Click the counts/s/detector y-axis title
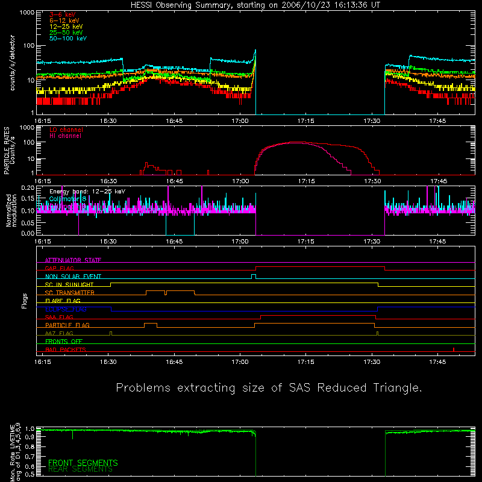 pos(12,63)
